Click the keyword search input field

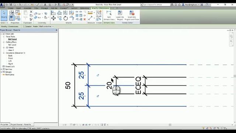tap(156, 5)
